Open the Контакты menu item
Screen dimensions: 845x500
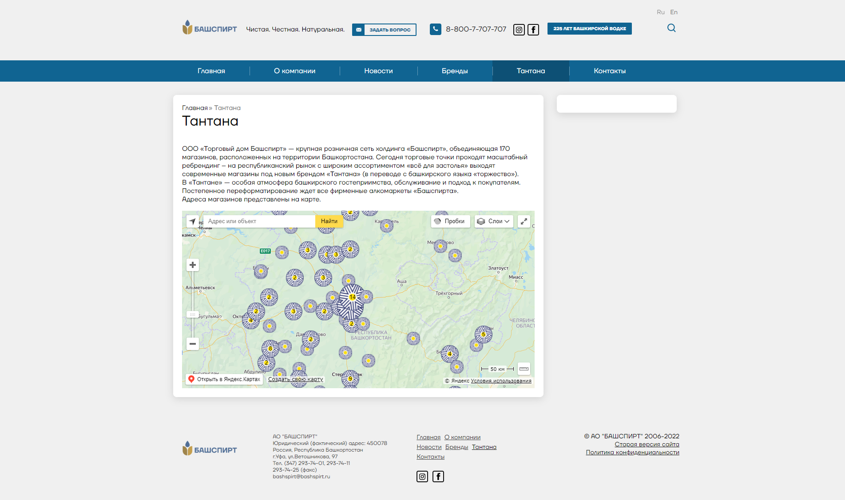[x=610, y=71]
